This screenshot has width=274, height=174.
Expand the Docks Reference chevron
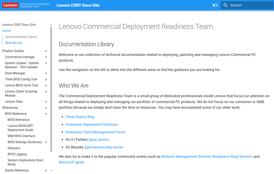pos(46,170)
